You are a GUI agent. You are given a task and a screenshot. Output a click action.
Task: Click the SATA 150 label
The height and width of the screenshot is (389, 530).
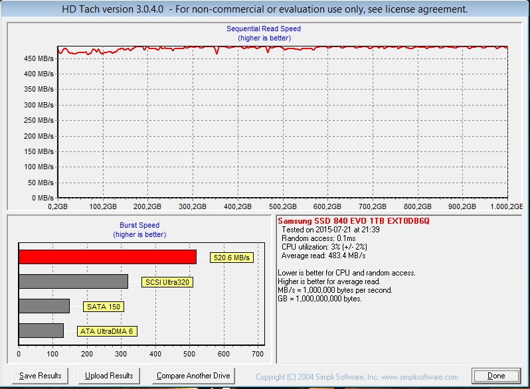(x=104, y=307)
